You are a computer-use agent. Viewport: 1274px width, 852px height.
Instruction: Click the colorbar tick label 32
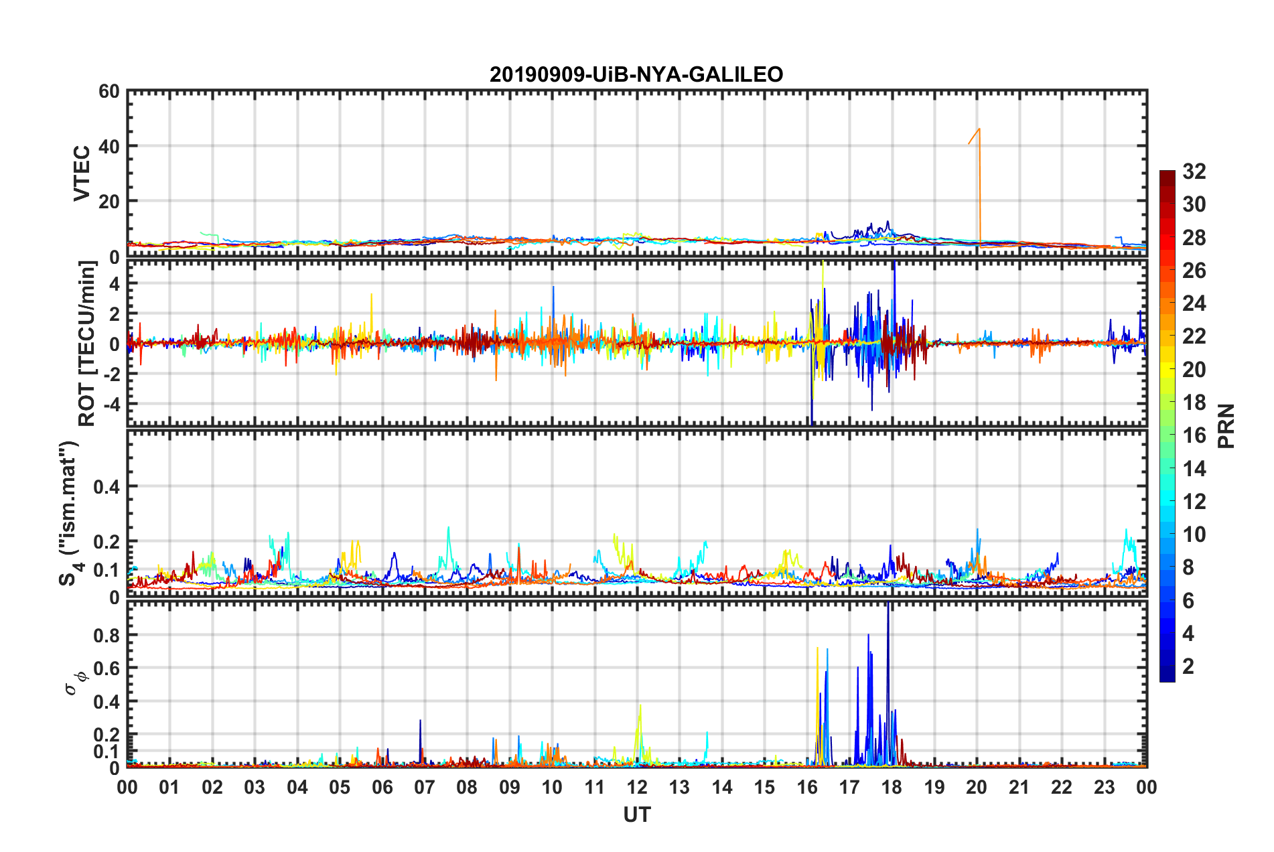point(1194,171)
